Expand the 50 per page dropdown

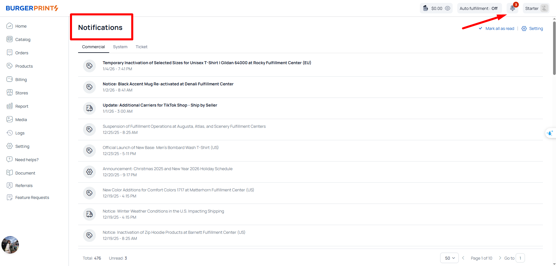449,258
